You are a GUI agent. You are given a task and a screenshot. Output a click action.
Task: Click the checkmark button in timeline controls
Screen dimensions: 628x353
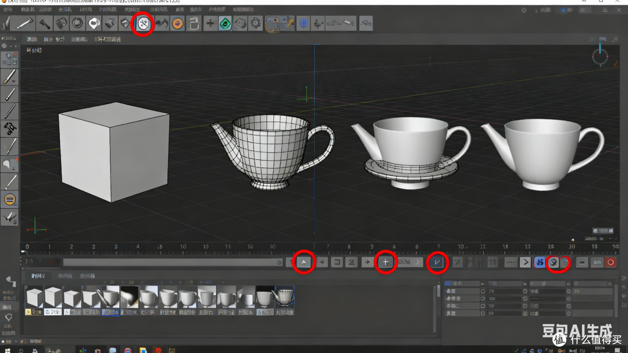pos(437,262)
